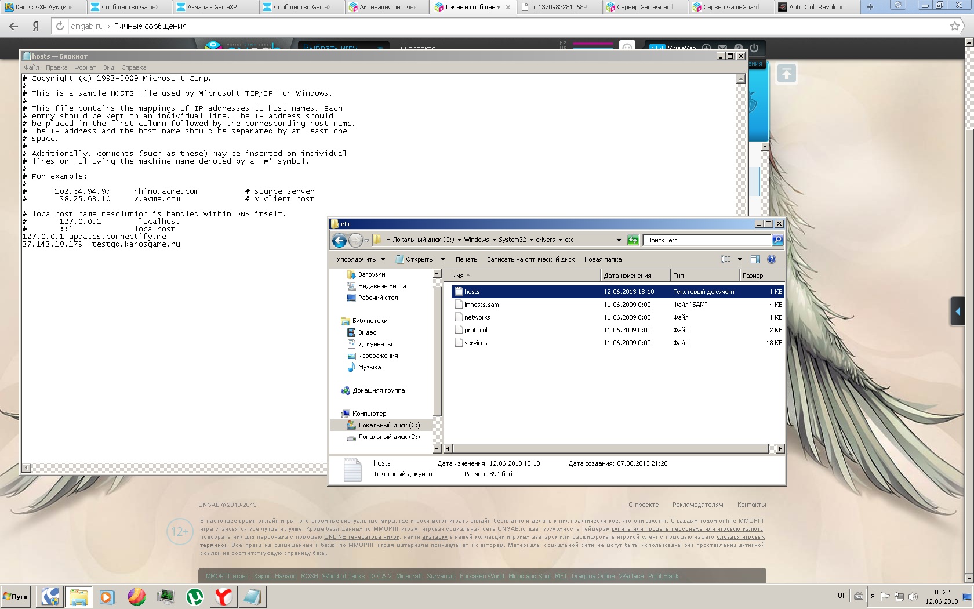Click the browser reload icon
The width and height of the screenshot is (974, 609).
tap(60, 26)
